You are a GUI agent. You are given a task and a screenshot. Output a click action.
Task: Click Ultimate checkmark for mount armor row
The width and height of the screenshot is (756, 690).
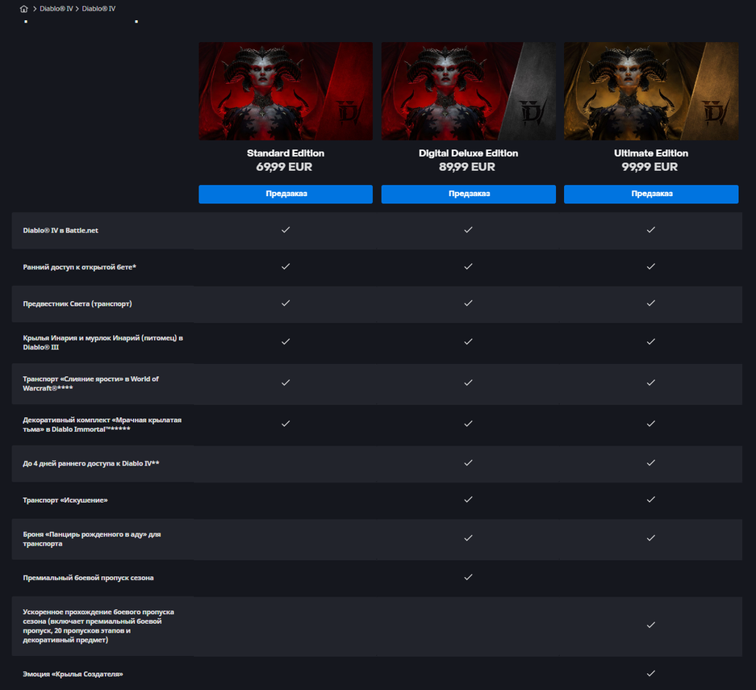[651, 537]
